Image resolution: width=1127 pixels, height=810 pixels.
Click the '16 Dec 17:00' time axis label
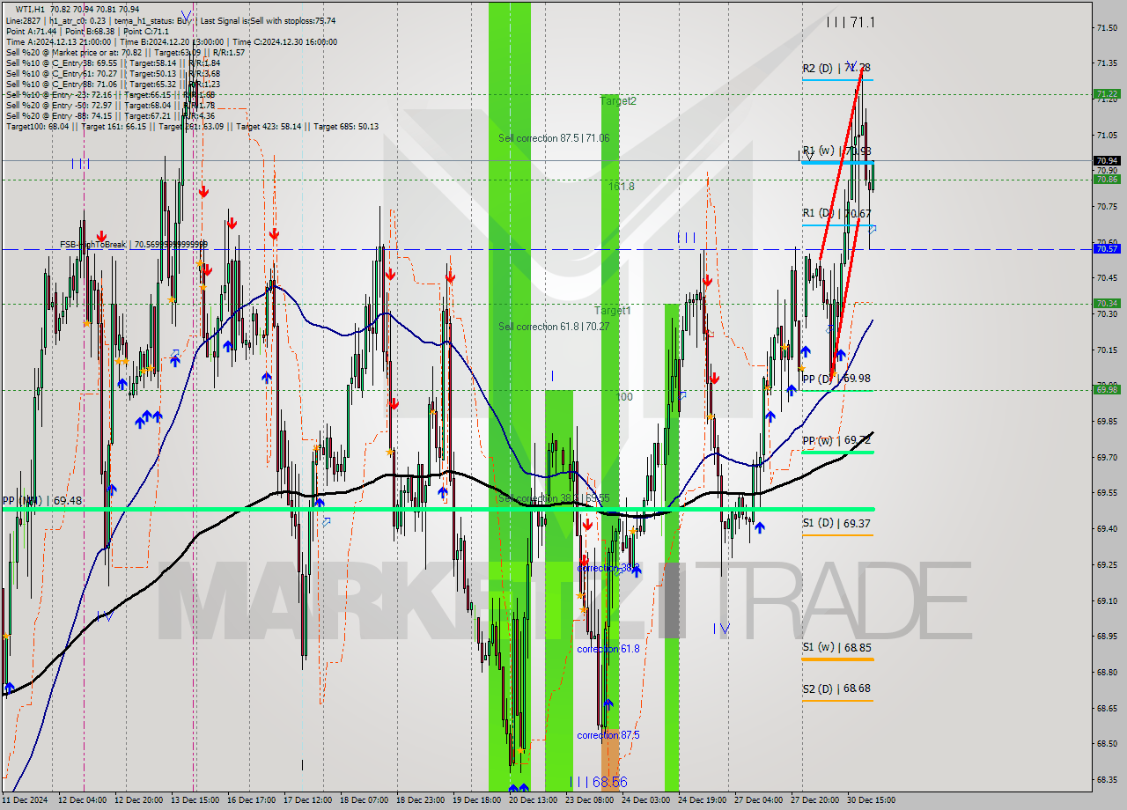250,800
